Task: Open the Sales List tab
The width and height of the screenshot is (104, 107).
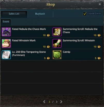Action: coord(14,14)
